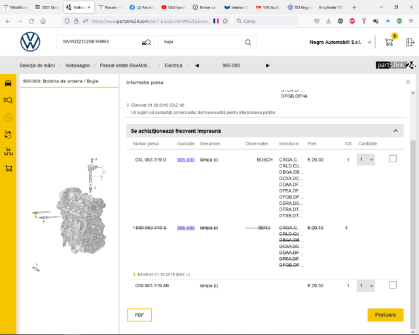Open the order history icon in sidebar
419x335 pixels.
pos(8,134)
